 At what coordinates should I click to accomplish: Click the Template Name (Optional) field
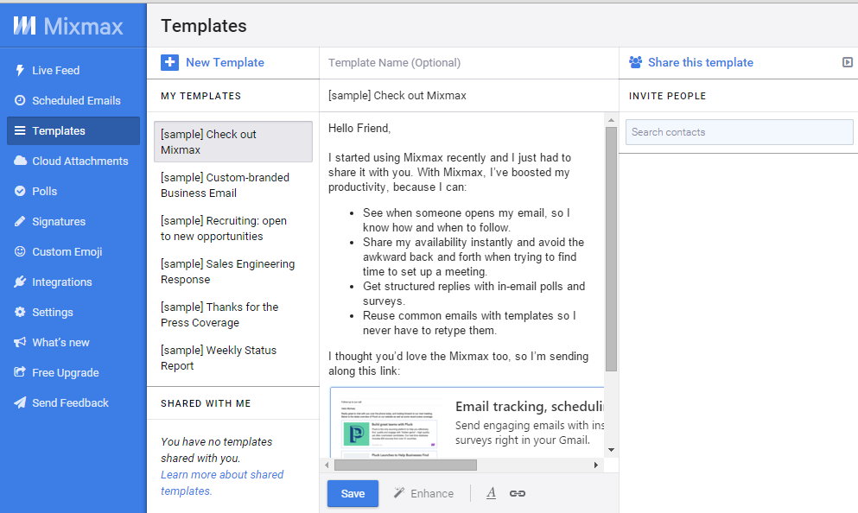coord(469,62)
